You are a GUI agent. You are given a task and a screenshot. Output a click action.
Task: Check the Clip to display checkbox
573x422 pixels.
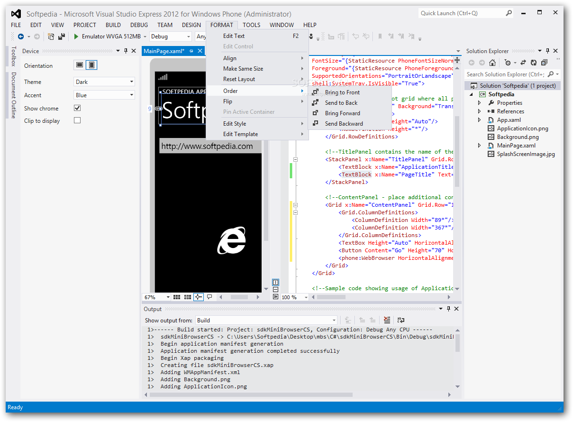click(x=77, y=120)
